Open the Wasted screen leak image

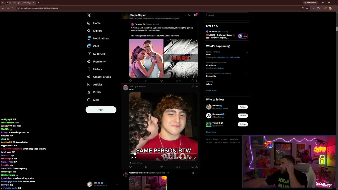click(181, 58)
